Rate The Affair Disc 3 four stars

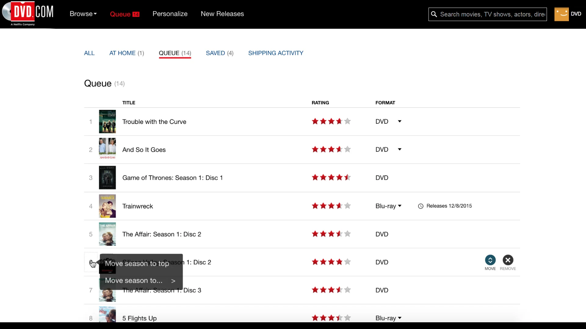339,290
